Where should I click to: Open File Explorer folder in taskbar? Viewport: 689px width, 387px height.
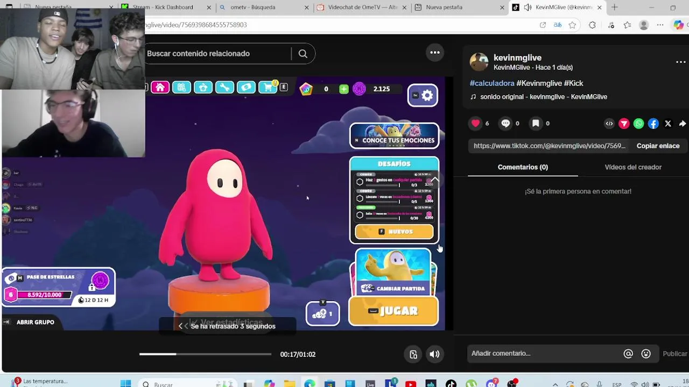(x=290, y=384)
